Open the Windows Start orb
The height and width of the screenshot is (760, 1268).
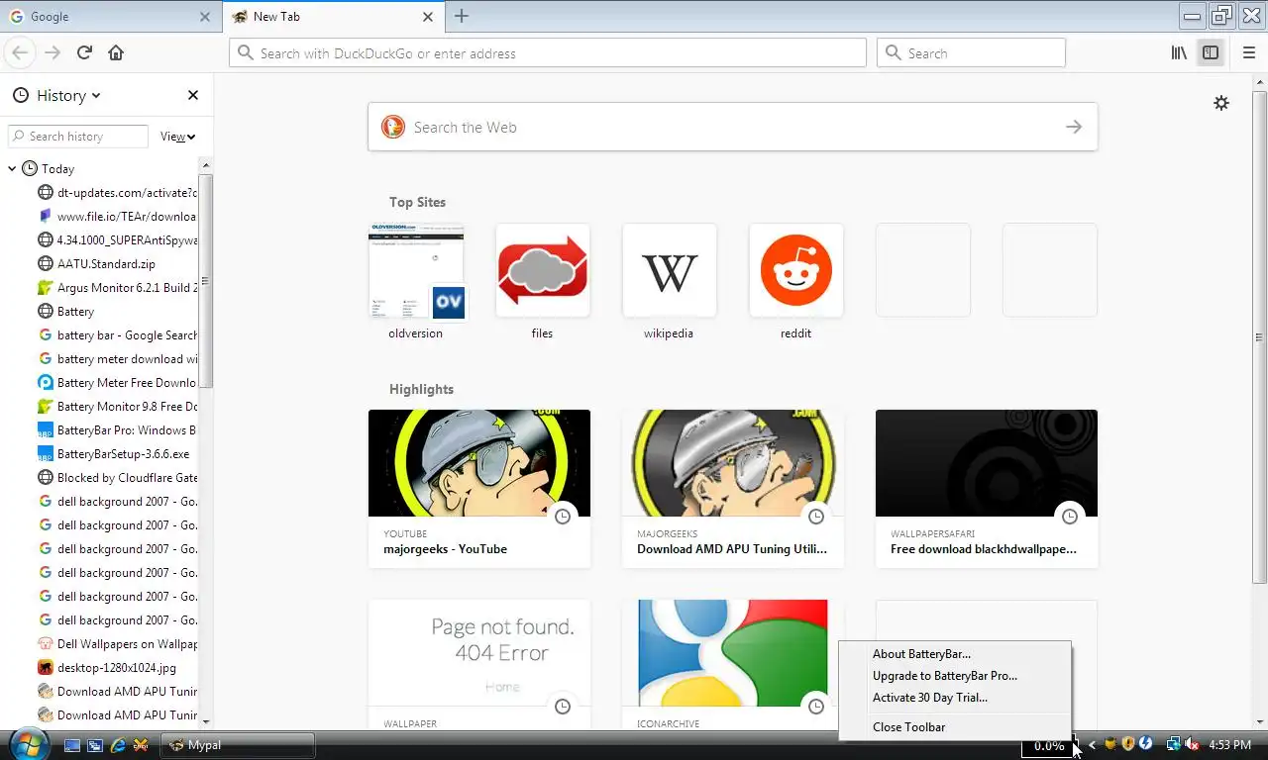28,743
